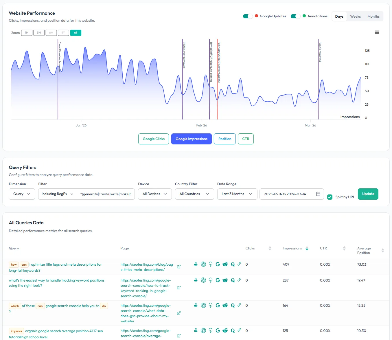Open the chart context menu hamburger icon
Screen dimensions: 392x340
tap(377, 32)
